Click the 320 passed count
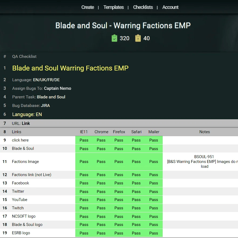 click(124, 38)
